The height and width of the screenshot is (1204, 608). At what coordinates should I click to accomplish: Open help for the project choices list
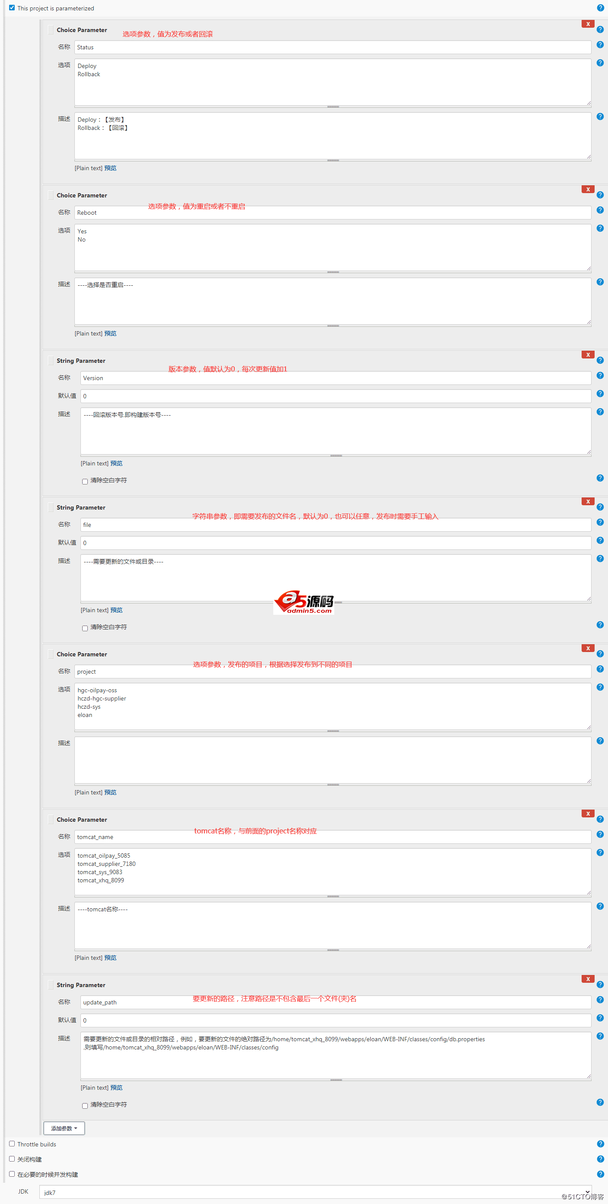coord(600,688)
